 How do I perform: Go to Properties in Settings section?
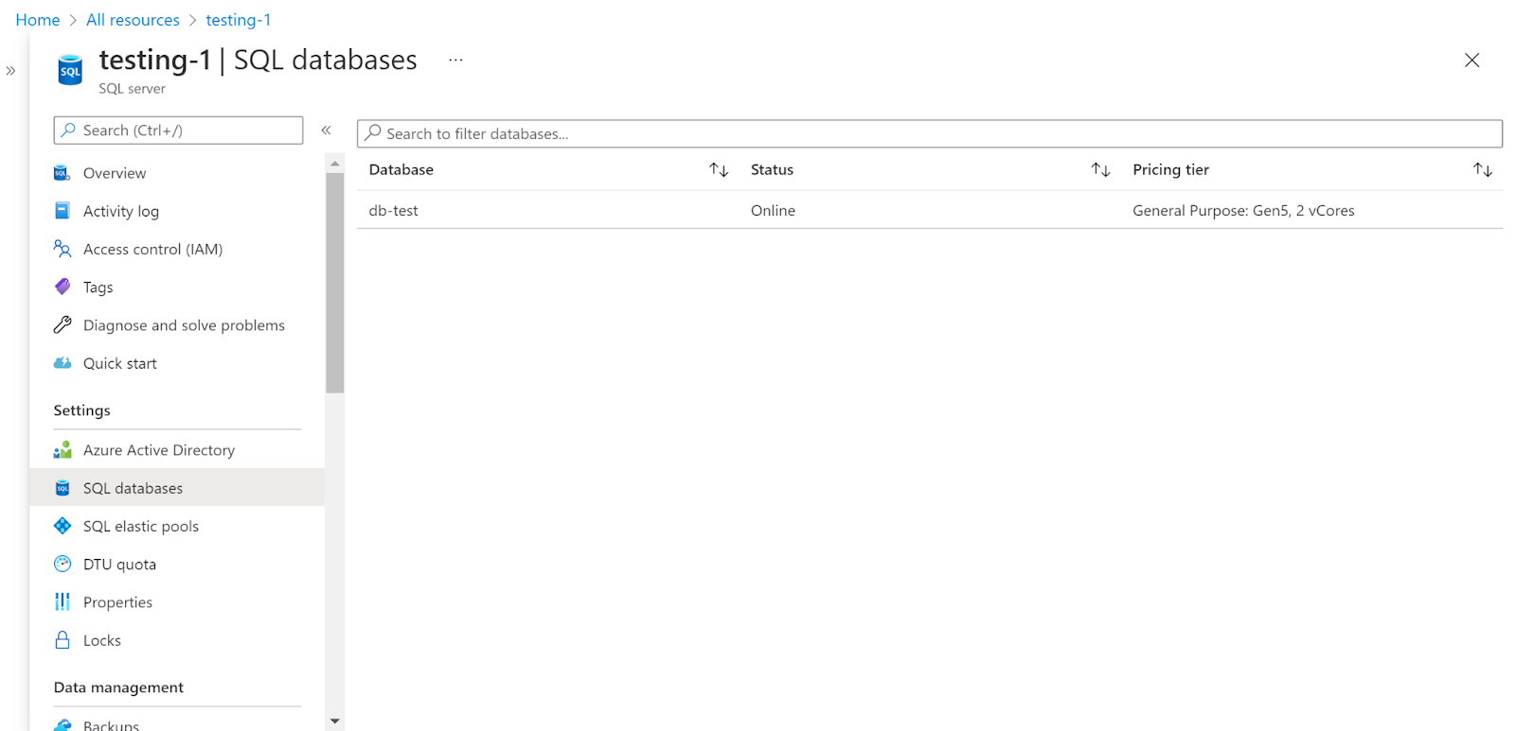click(x=117, y=602)
